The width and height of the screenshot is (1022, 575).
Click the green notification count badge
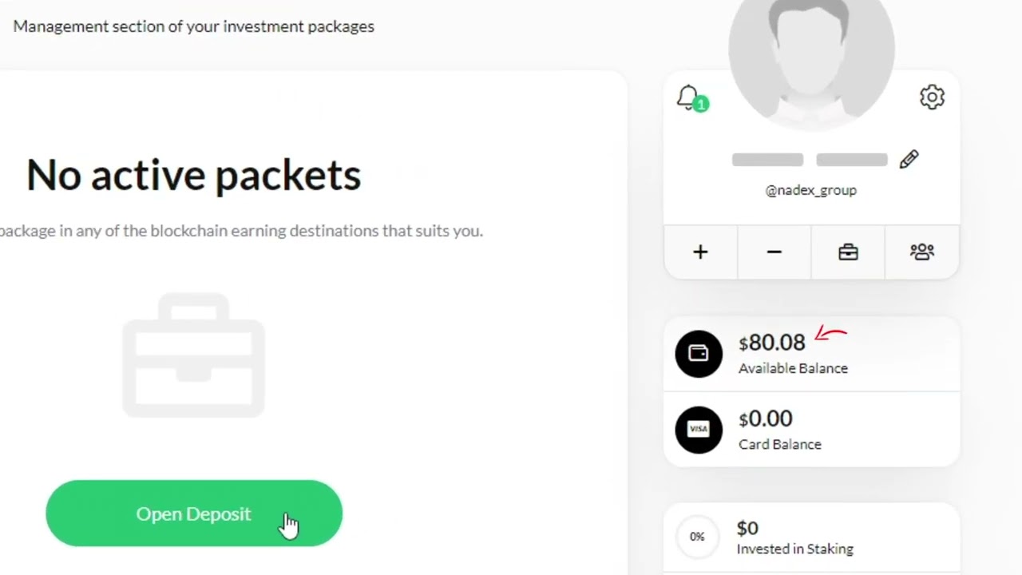(x=701, y=105)
